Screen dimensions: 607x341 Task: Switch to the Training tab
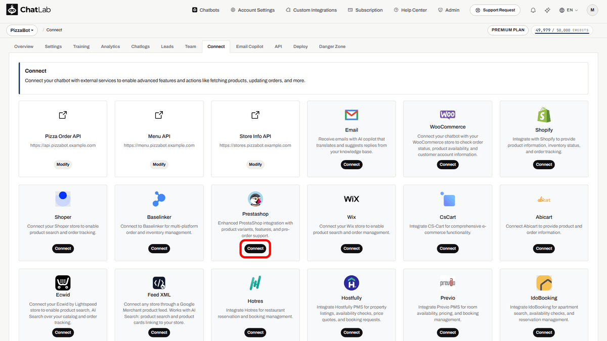(x=81, y=46)
